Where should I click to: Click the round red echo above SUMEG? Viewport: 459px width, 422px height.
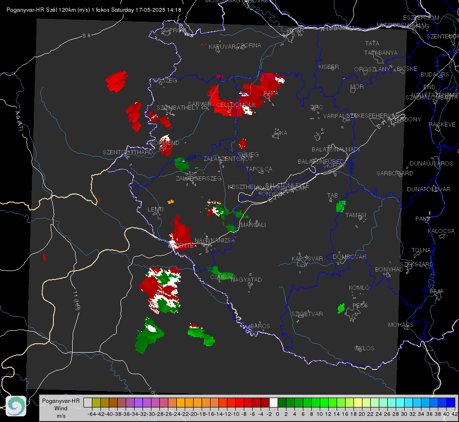(243, 143)
